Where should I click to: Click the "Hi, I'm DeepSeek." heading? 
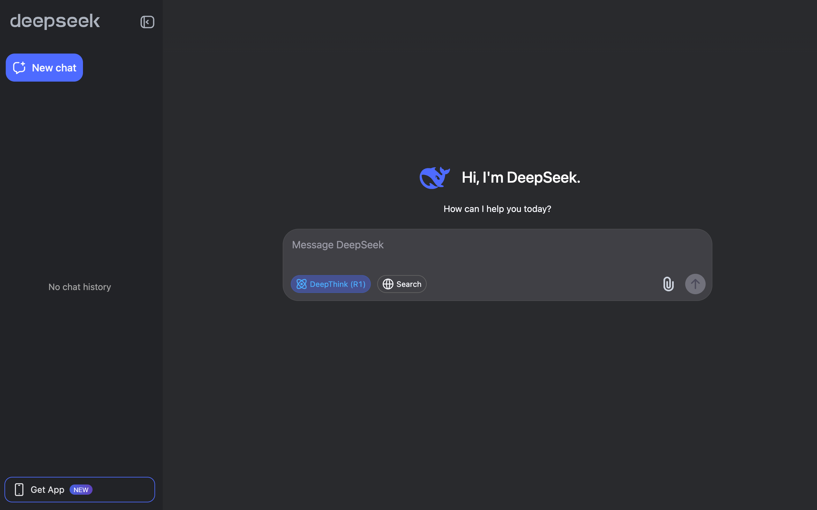[x=521, y=178]
